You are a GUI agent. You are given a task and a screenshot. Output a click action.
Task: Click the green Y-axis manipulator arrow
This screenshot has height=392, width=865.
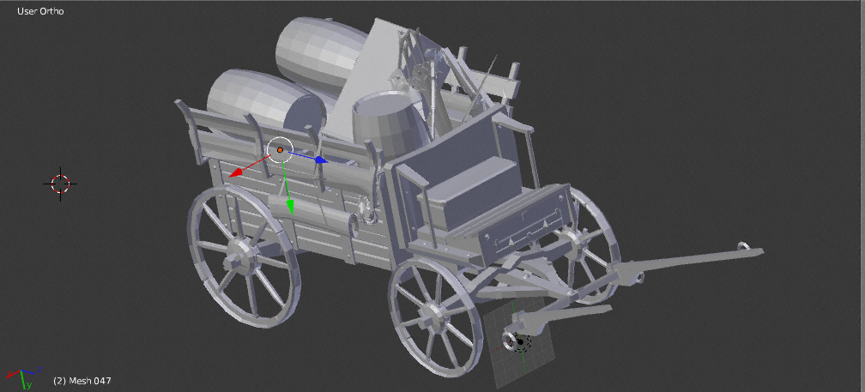(x=289, y=206)
